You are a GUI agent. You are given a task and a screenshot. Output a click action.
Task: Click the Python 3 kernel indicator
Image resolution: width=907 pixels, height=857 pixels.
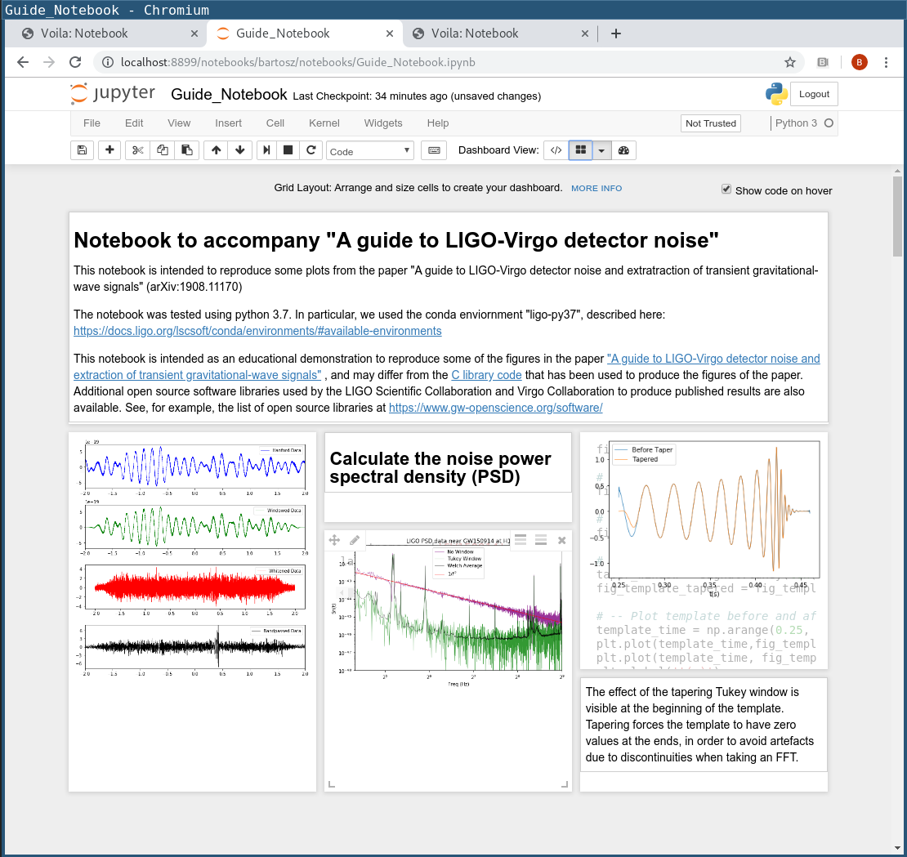(803, 123)
